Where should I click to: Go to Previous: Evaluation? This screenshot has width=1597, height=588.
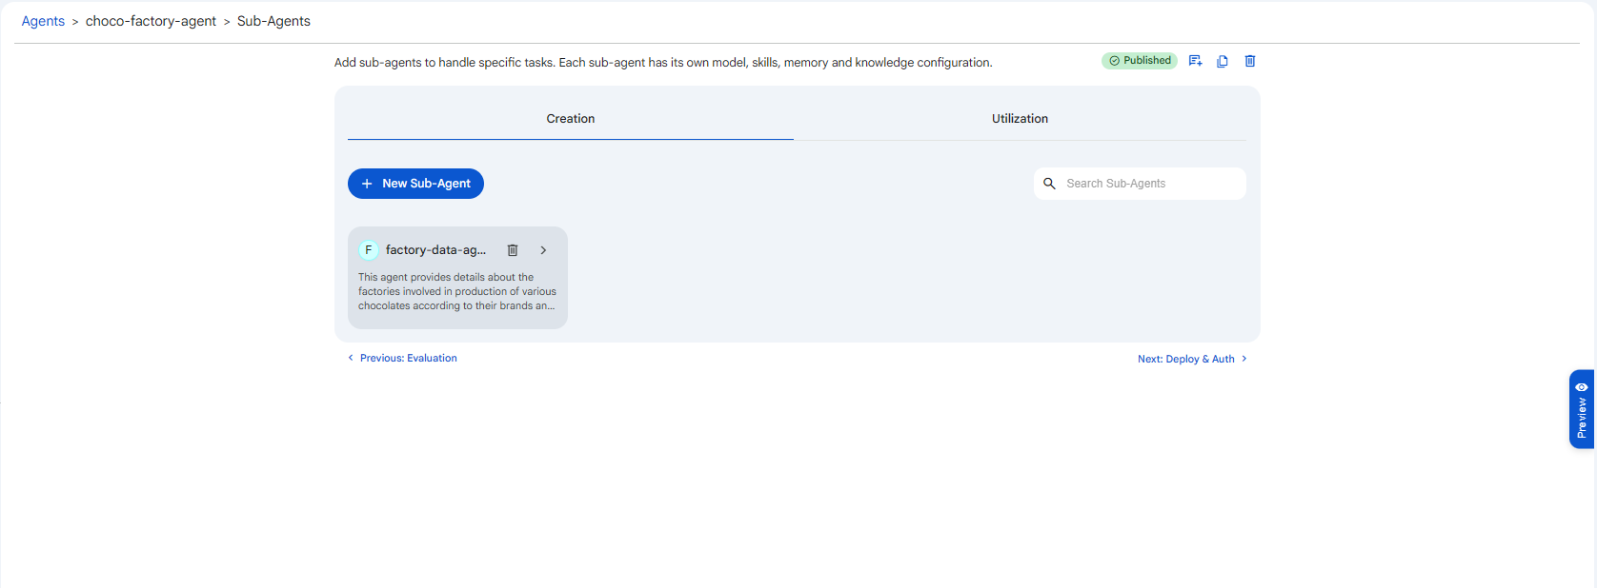click(402, 359)
